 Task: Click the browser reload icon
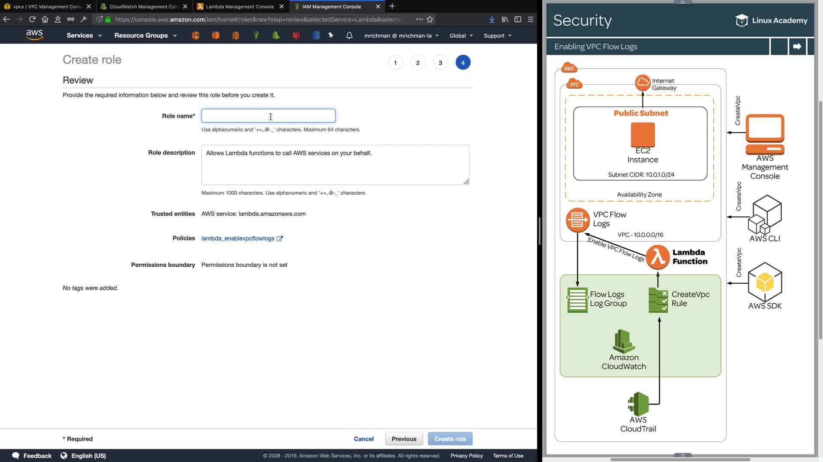[32, 19]
